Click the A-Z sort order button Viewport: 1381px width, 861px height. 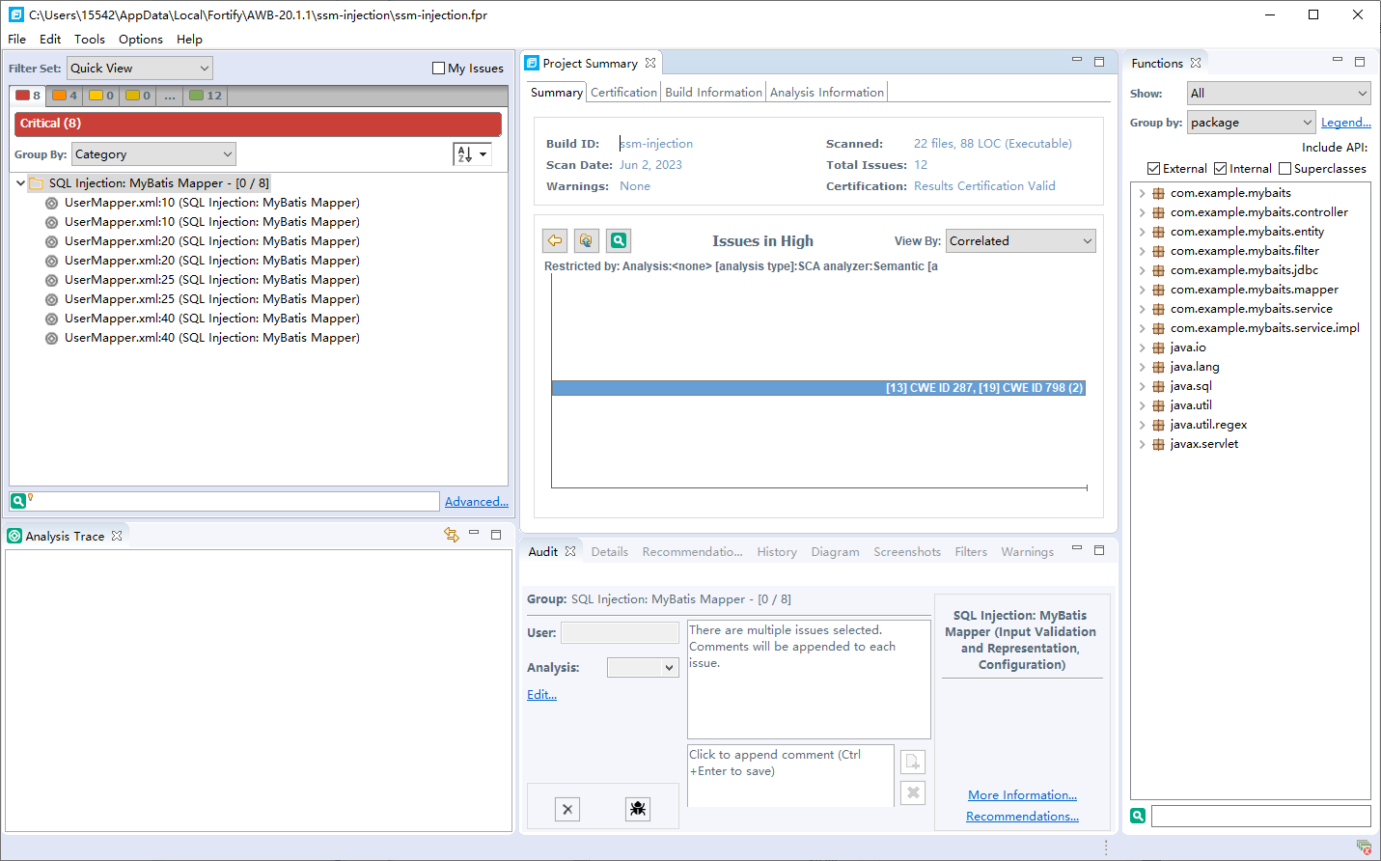point(472,154)
